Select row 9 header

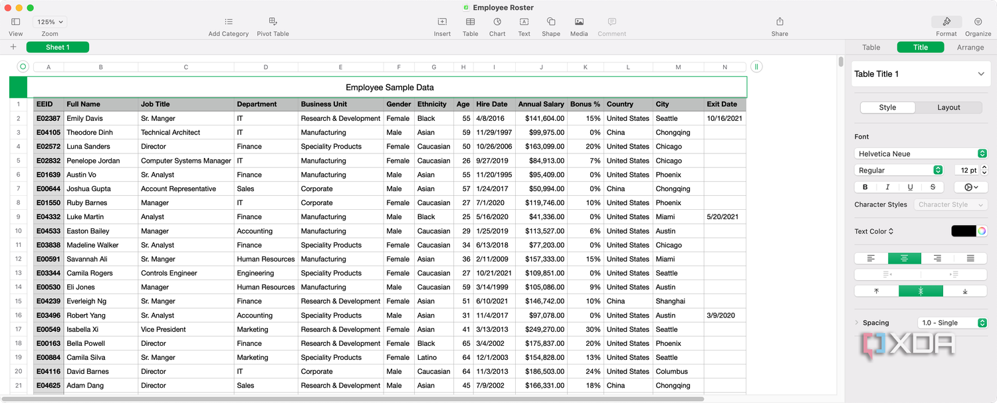(x=19, y=216)
